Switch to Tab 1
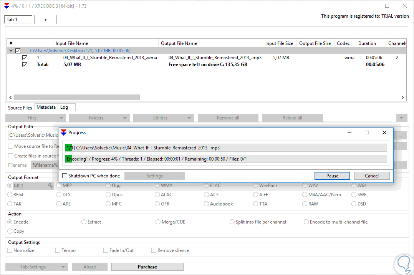The width and height of the screenshot is (414, 275). point(18,20)
